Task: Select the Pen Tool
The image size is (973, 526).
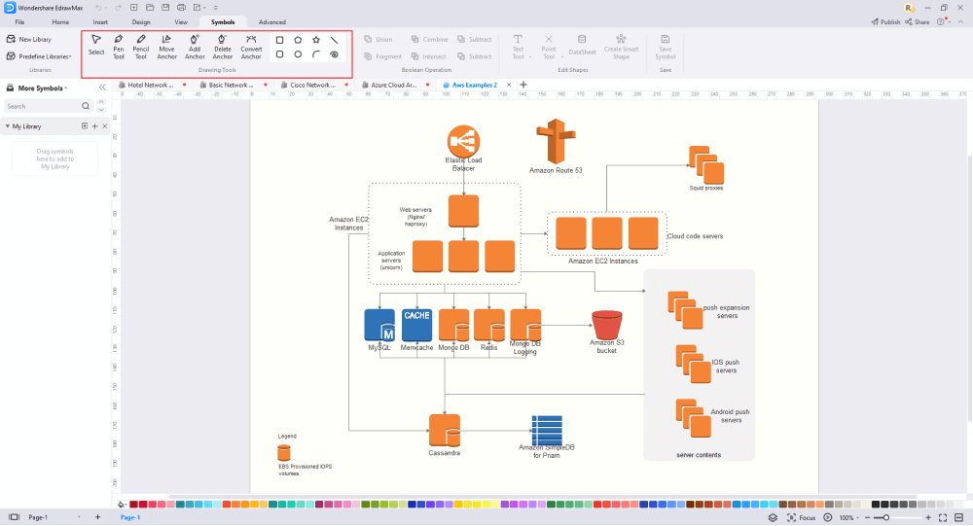Action: tap(119, 47)
